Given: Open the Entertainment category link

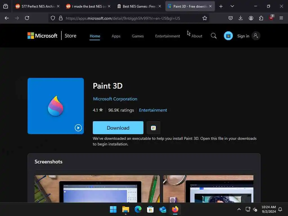Looking at the screenshot, I should coord(153,110).
